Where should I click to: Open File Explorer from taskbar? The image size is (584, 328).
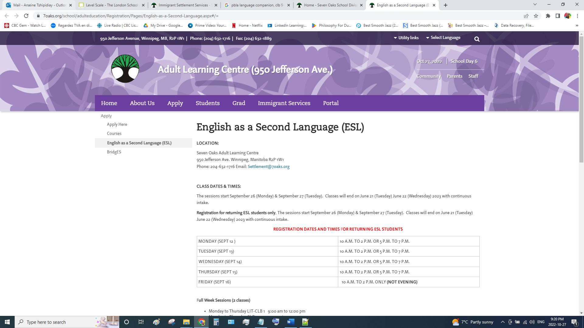click(x=186, y=322)
